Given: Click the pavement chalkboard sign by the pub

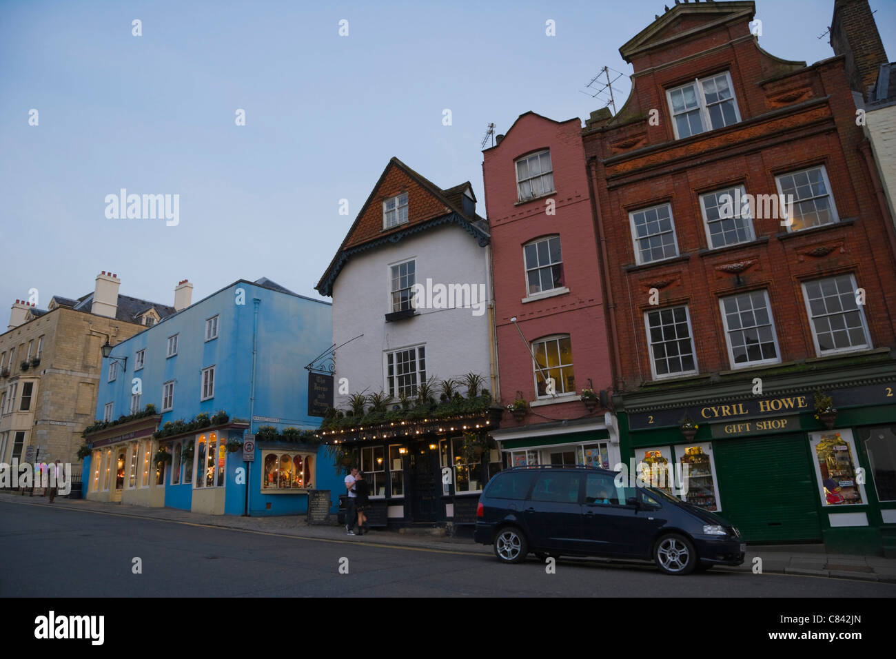Looking at the screenshot, I should pos(318,508).
